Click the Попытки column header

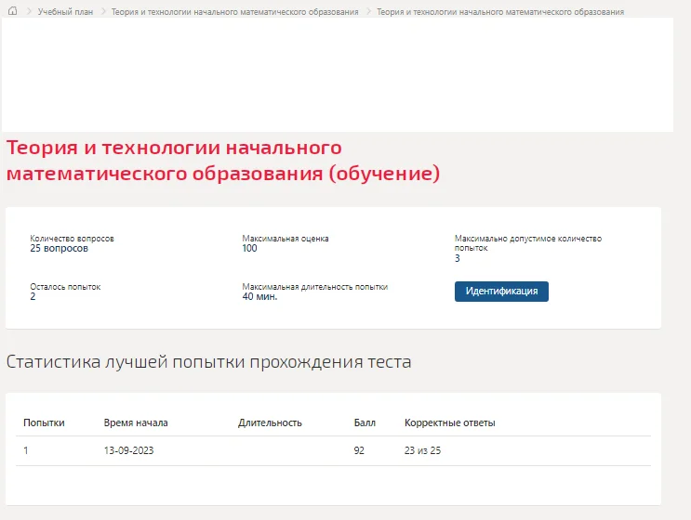point(44,422)
